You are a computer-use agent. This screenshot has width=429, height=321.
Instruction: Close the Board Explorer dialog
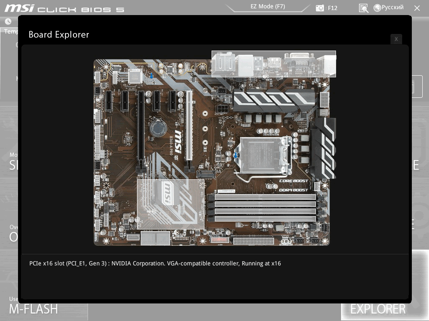tap(396, 39)
